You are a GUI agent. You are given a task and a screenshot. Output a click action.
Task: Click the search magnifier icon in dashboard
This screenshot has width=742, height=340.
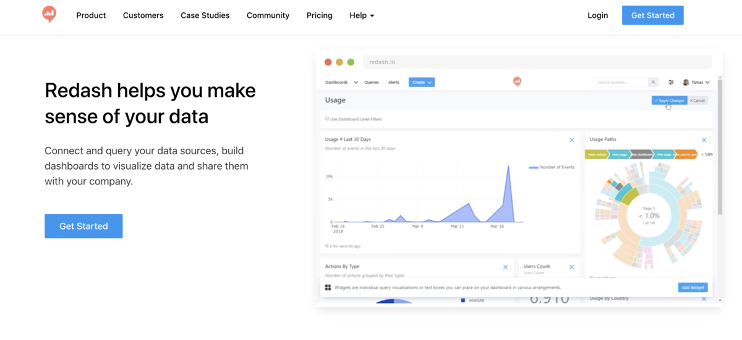click(x=653, y=82)
